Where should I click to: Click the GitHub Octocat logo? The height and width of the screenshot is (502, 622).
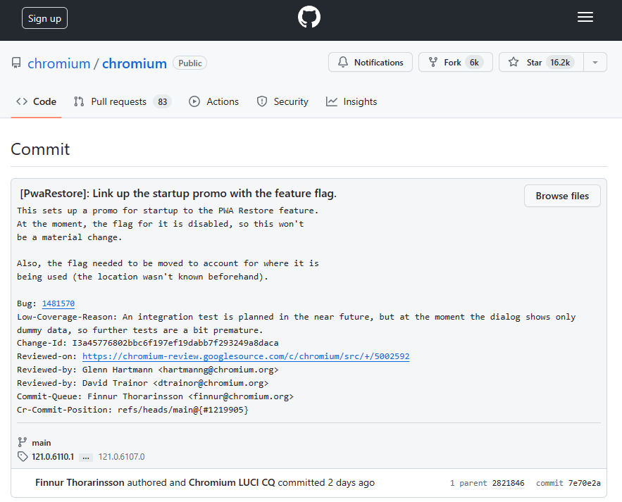pyautogui.click(x=309, y=18)
